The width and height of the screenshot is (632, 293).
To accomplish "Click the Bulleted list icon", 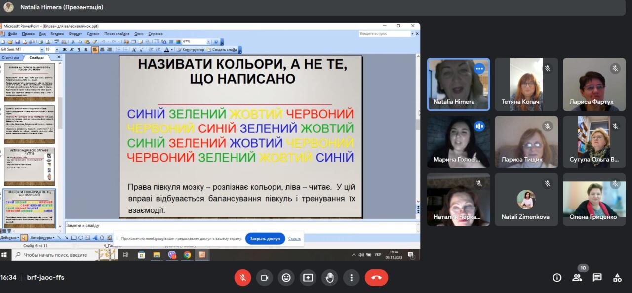I will 125,50.
